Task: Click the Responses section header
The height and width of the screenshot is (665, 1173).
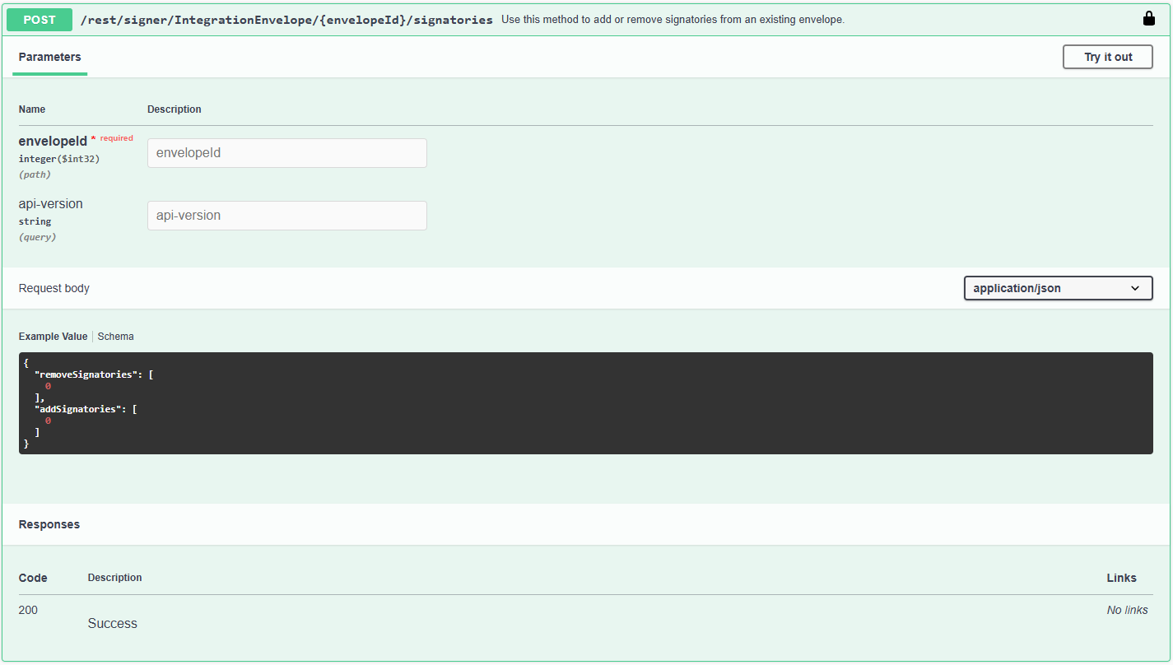Action: coord(49,524)
